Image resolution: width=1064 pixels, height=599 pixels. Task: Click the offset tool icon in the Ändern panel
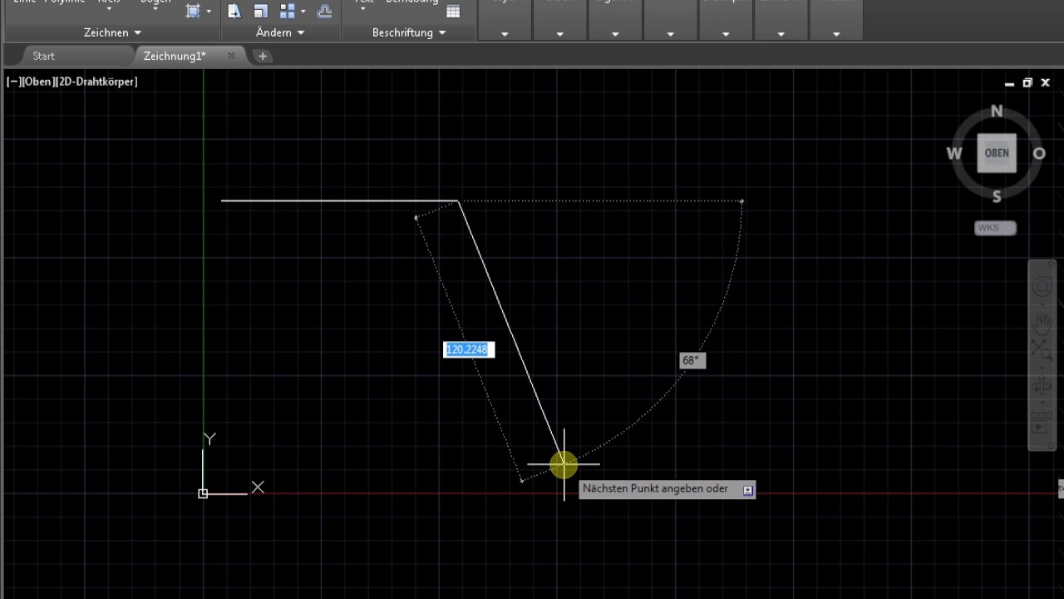point(325,11)
